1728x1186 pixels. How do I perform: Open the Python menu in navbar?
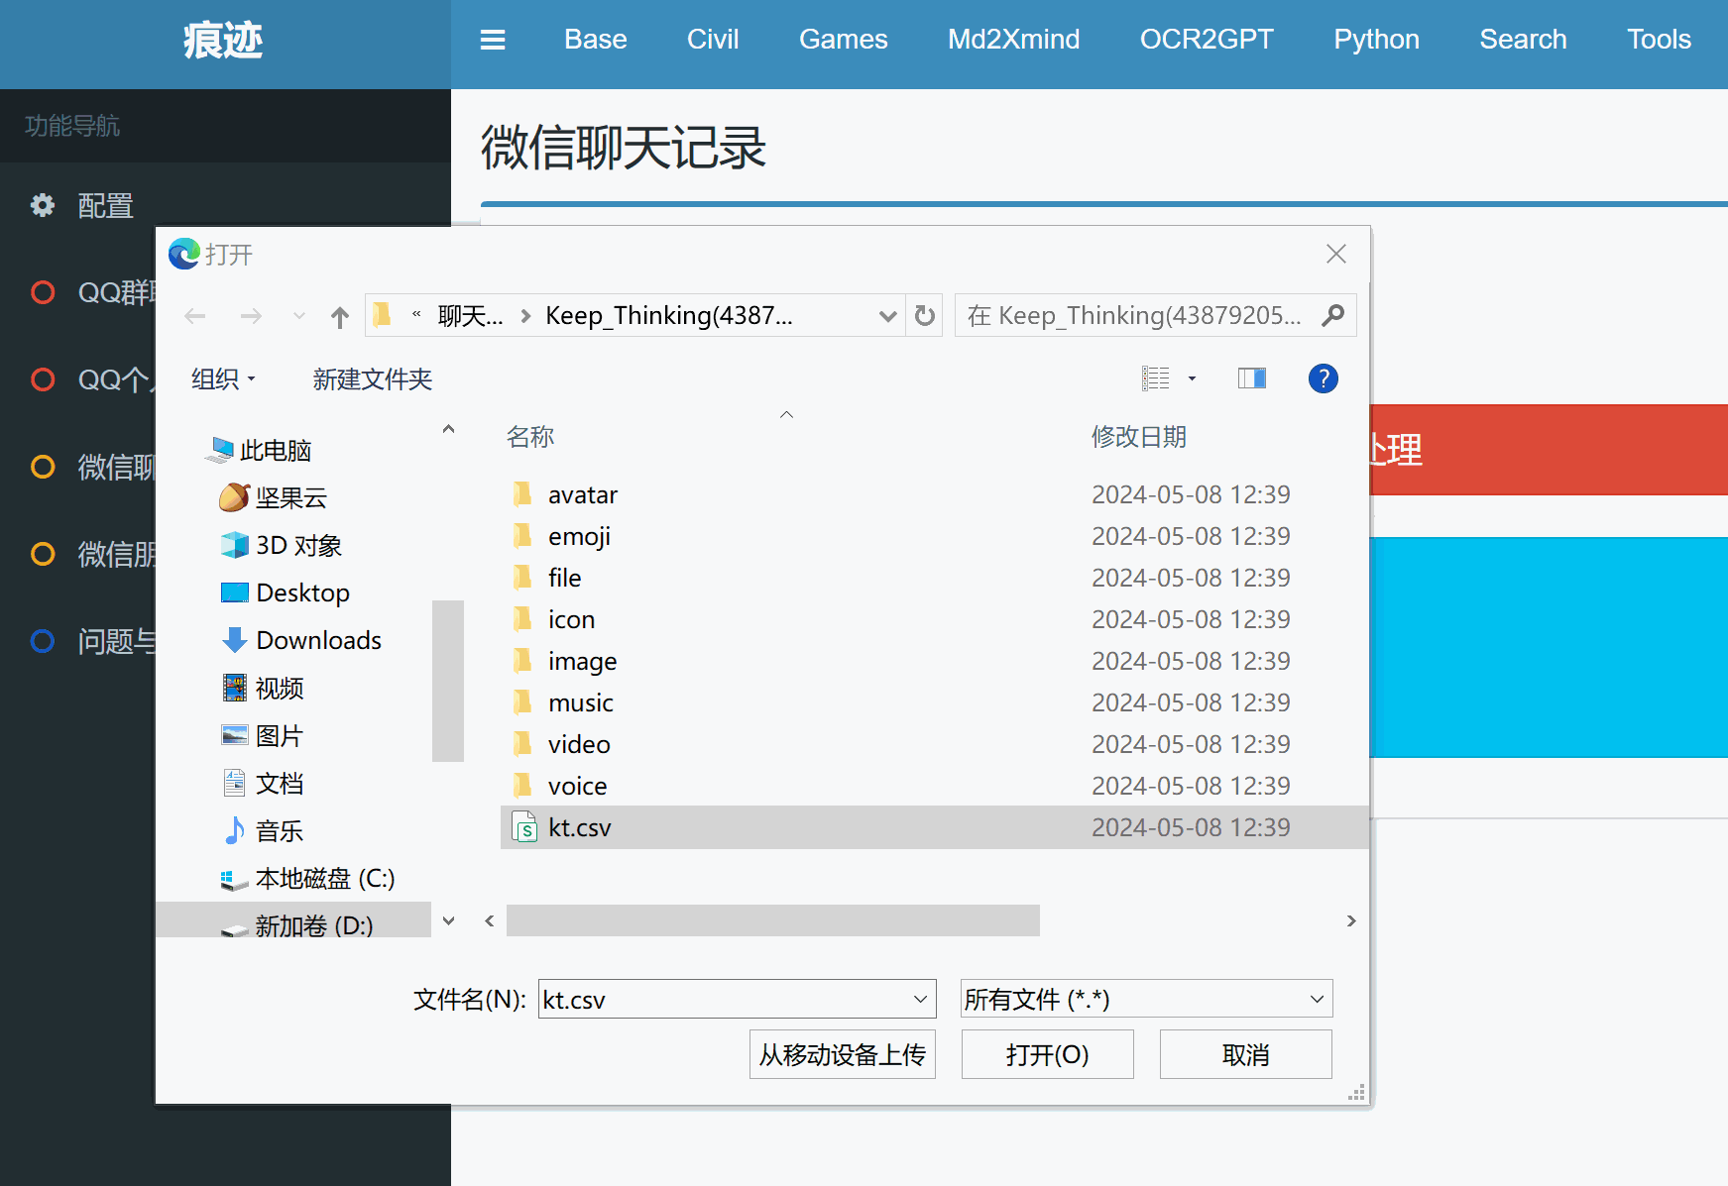1376,40
